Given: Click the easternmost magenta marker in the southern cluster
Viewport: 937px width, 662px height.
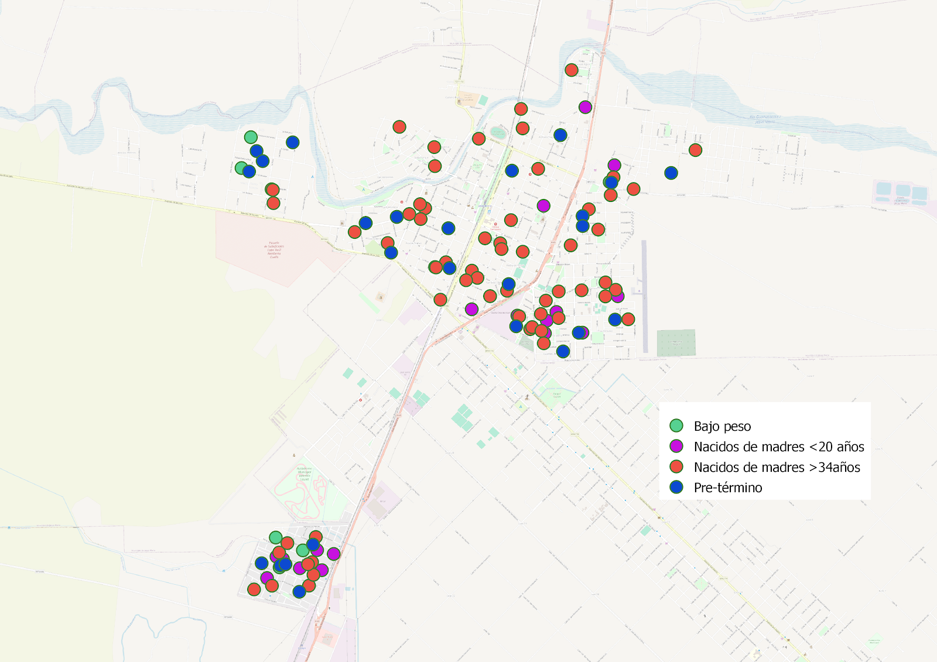Looking at the screenshot, I should pyautogui.click(x=334, y=554).
